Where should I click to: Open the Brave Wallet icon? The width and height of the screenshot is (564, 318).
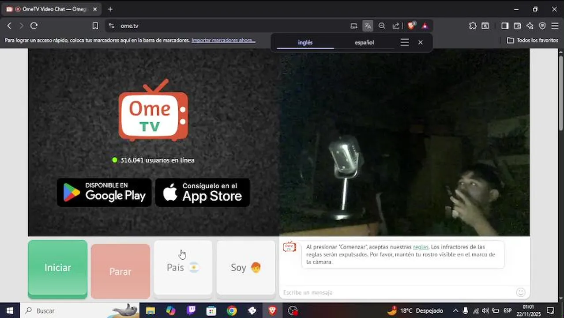(x=518, y=26)
